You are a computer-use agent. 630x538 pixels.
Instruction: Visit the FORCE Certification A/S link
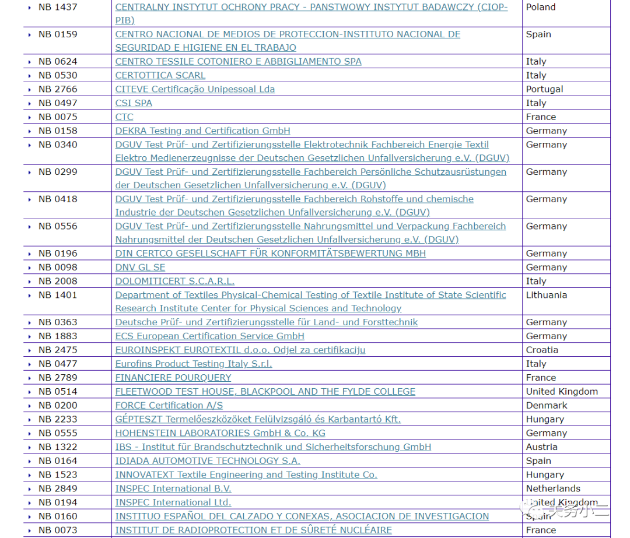click(169, 405)
